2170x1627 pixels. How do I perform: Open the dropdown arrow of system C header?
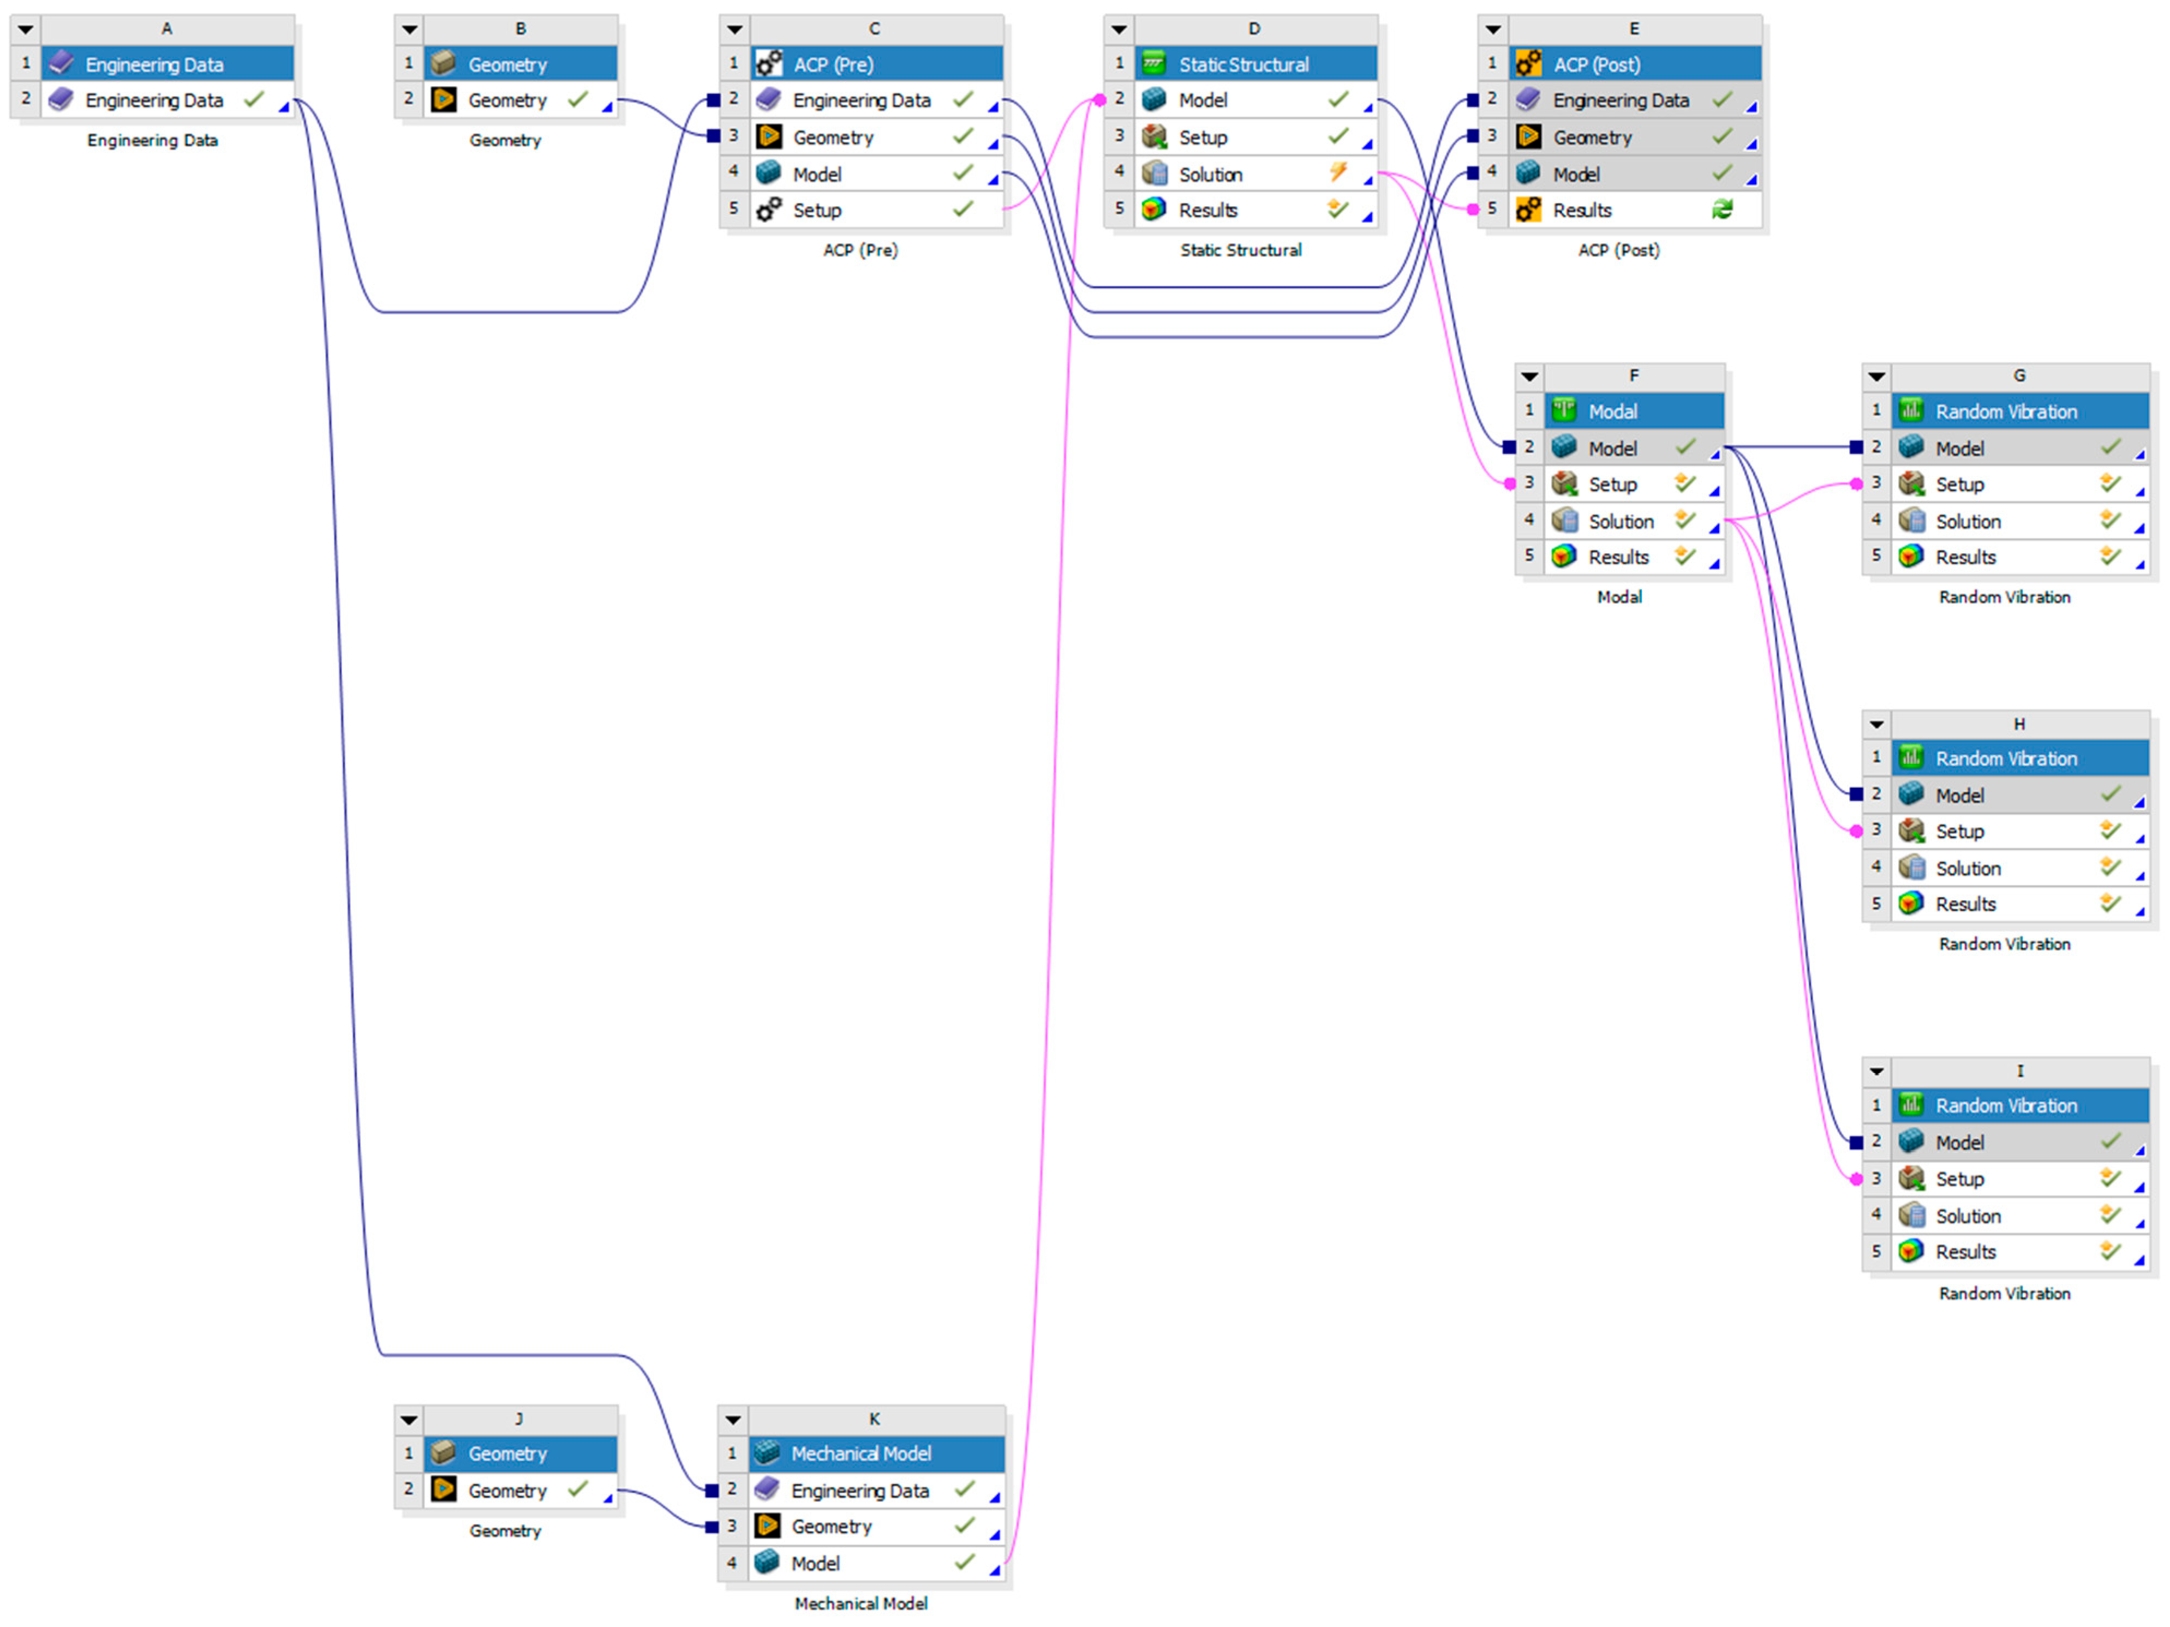[x=734, y=29]
